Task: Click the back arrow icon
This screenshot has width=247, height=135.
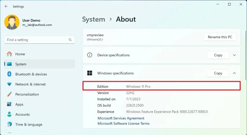Action: tap(6, 7)
